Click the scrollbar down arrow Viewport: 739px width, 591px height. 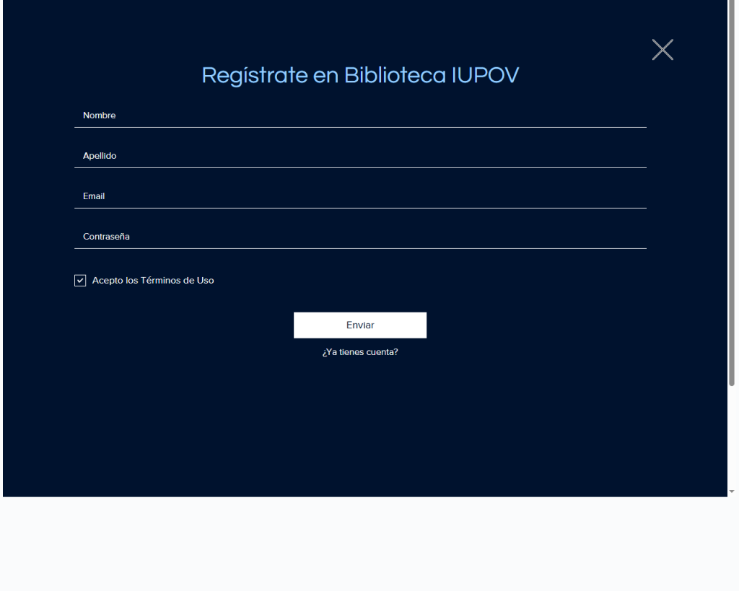tap(733, 491)
